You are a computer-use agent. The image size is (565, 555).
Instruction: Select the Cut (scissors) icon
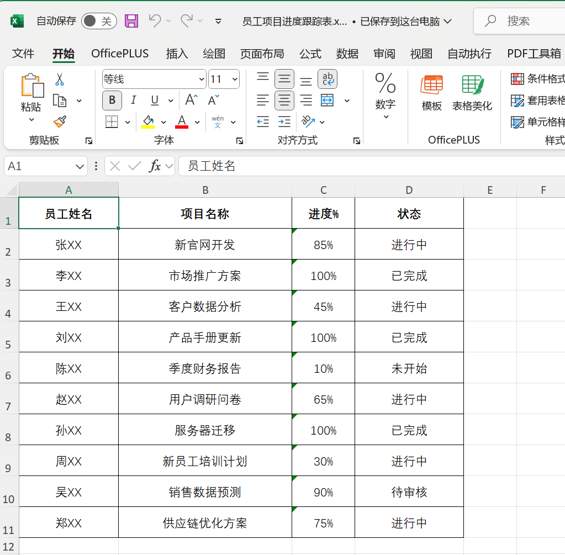click(60, 80)
